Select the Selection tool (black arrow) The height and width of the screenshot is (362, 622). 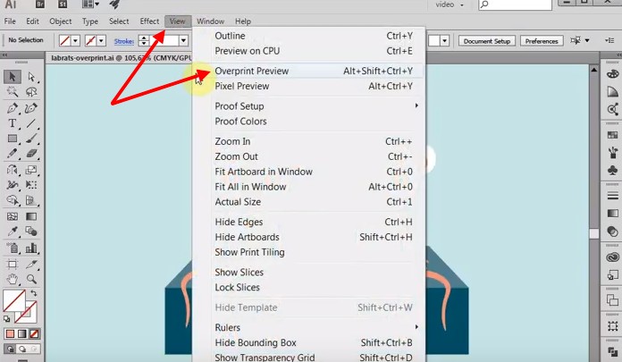[x=13, y=78]
